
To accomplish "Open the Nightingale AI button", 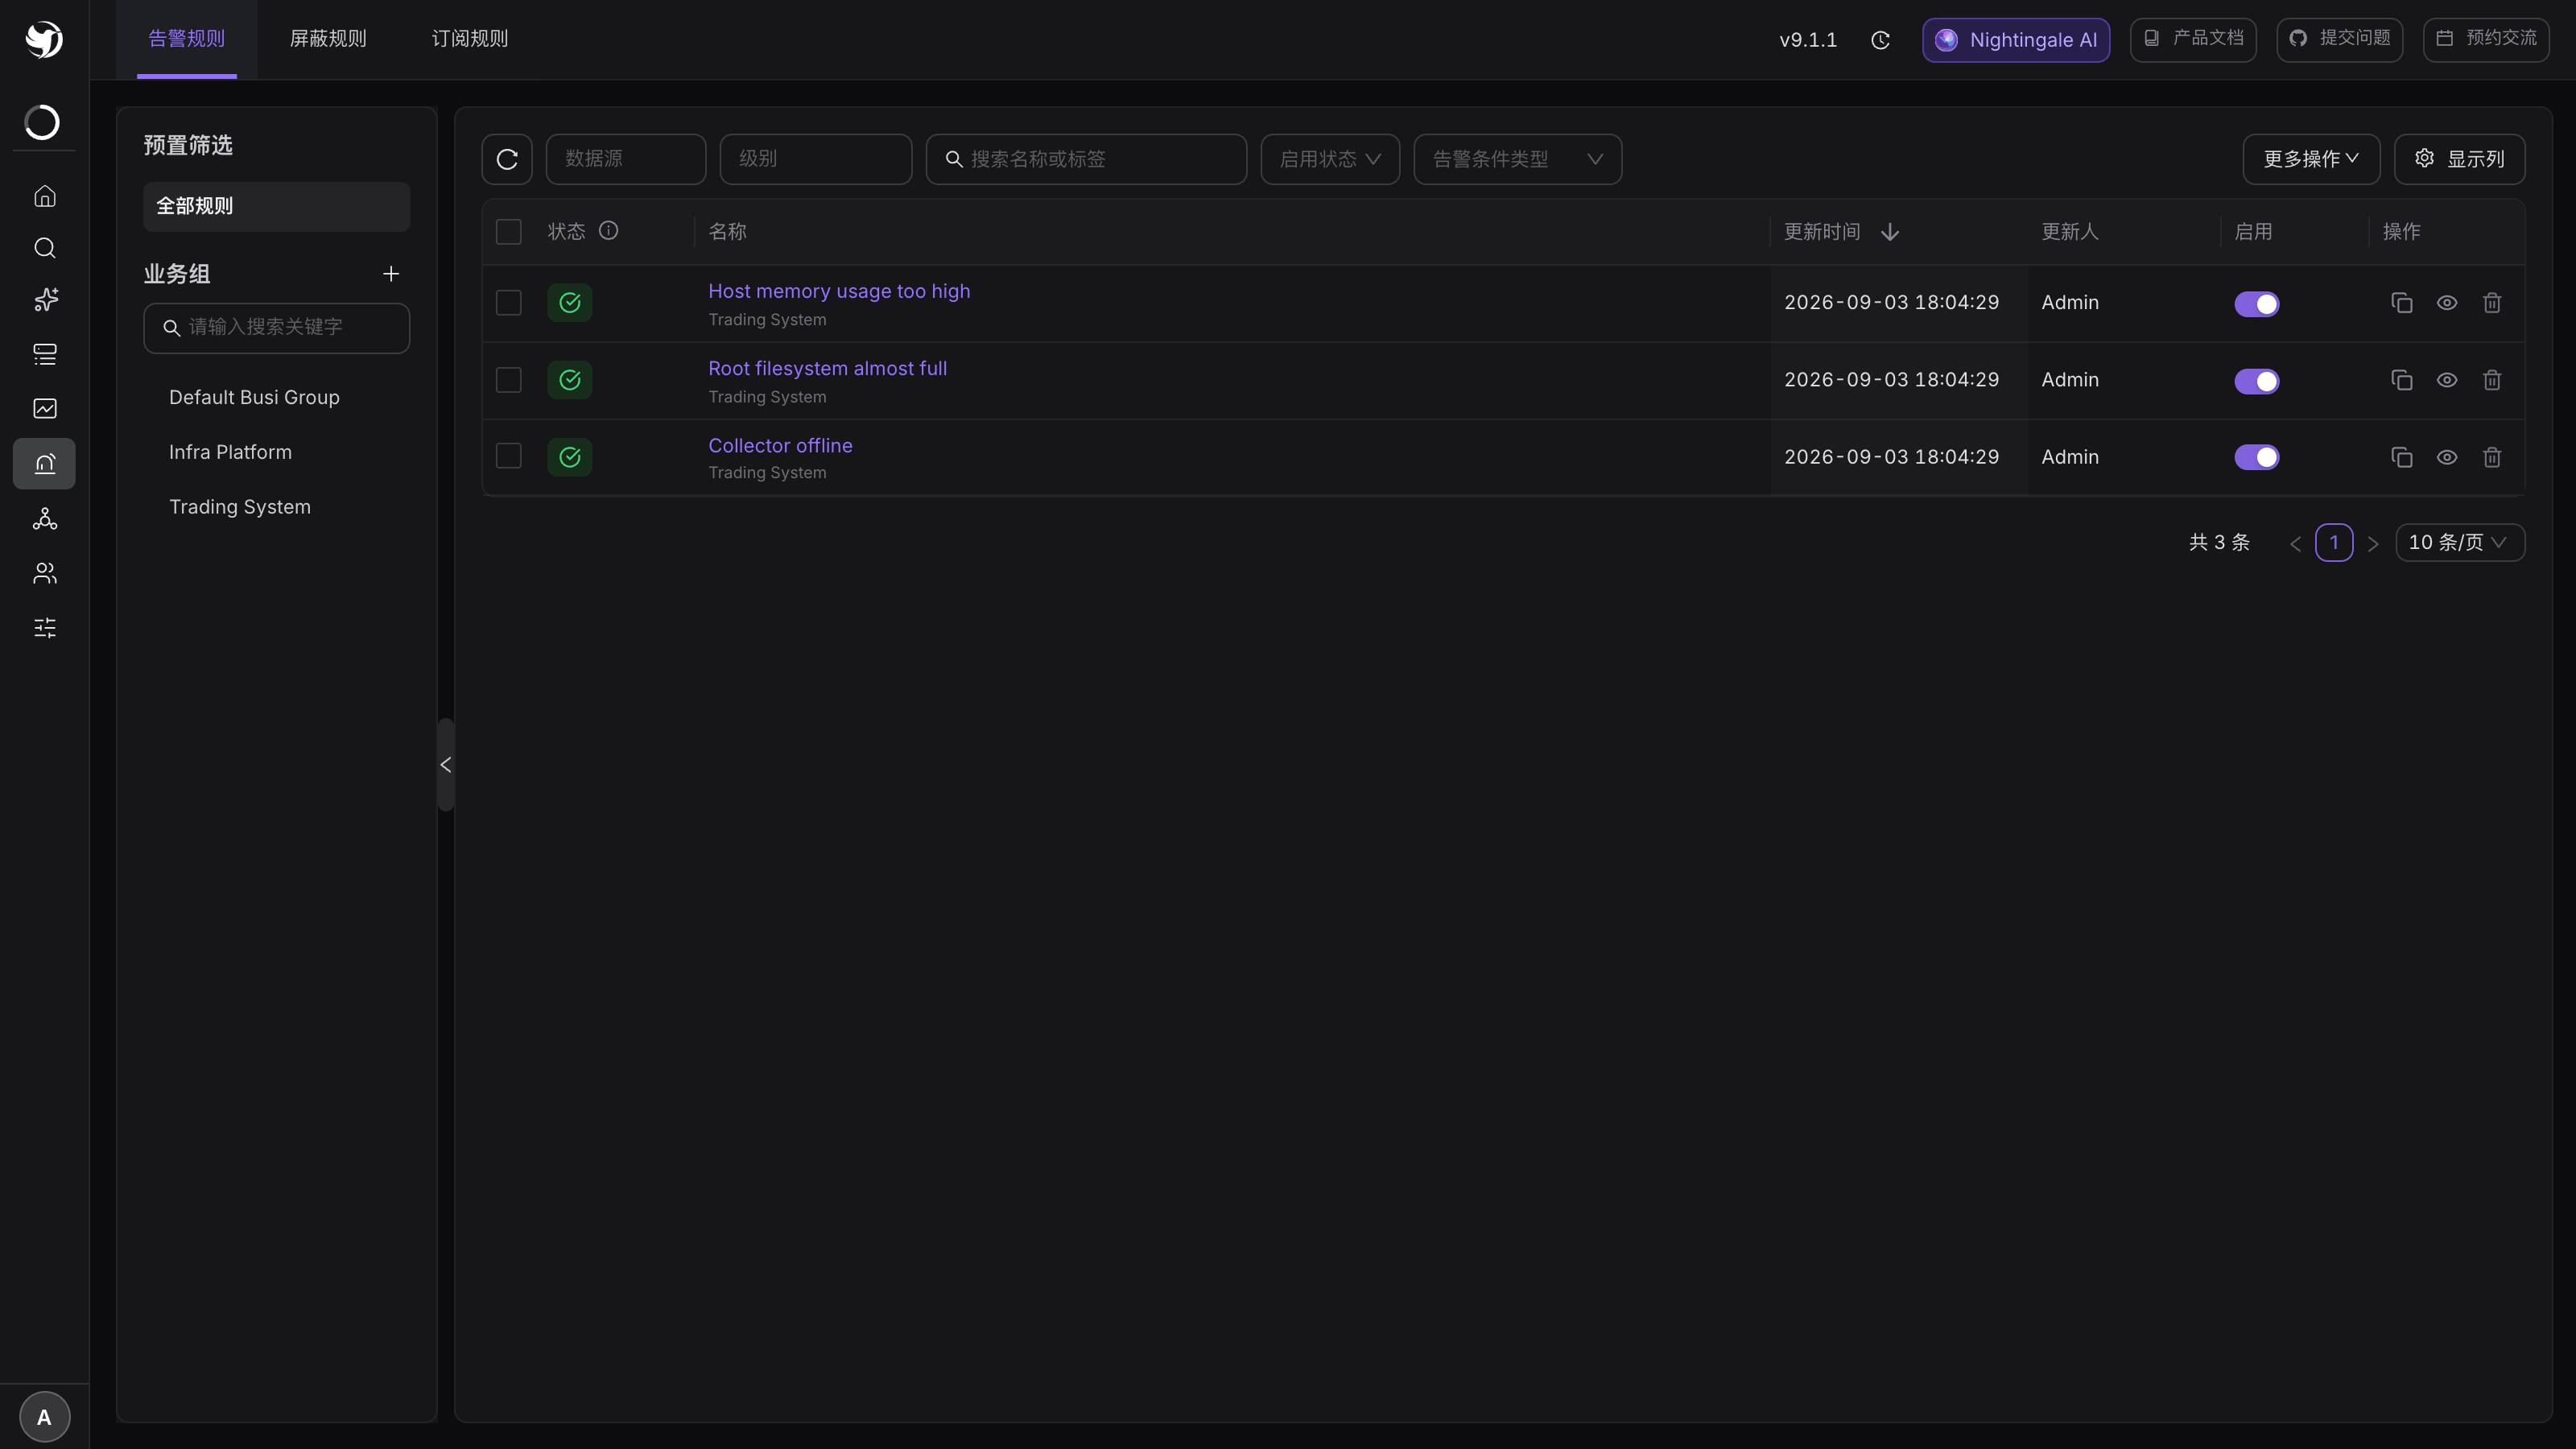I will click(2016, 40).
